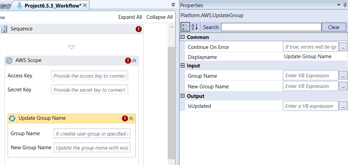This screenshot has height=165, width=348.
Task: Click the Sequence red error indicator
Action: [x=139, y=29]
